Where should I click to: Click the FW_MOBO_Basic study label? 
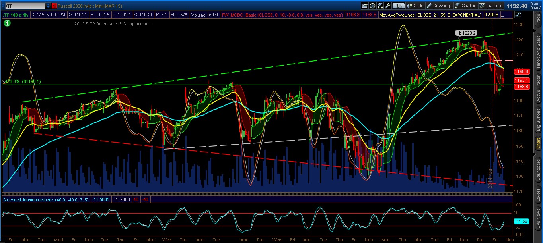pos(282,15)
